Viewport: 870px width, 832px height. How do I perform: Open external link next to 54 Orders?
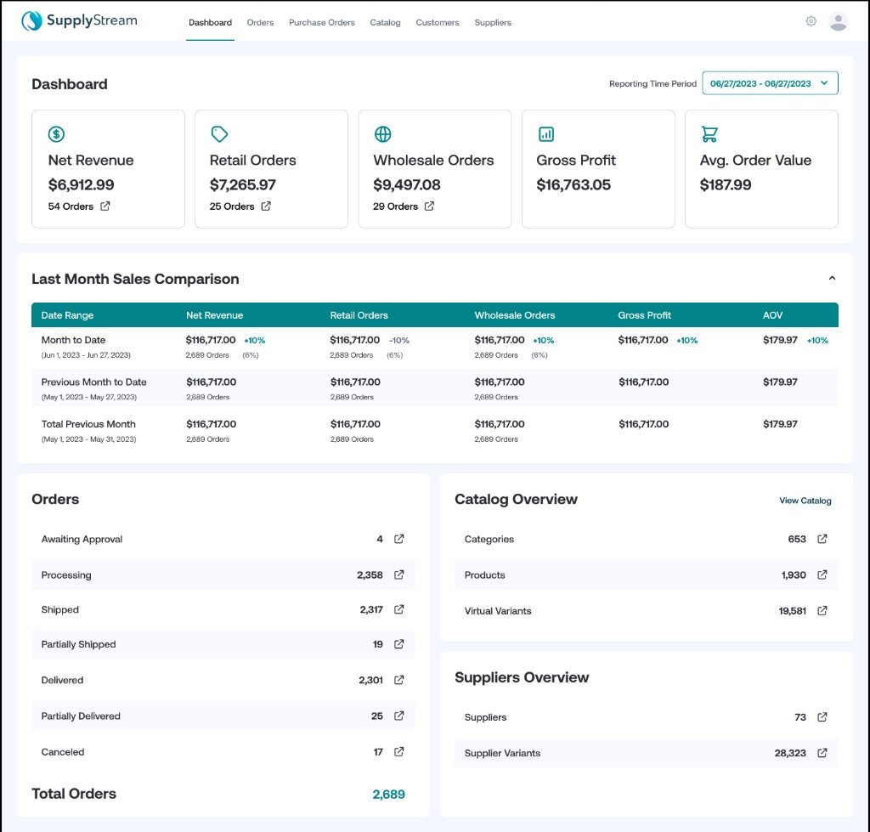point(105,206)
